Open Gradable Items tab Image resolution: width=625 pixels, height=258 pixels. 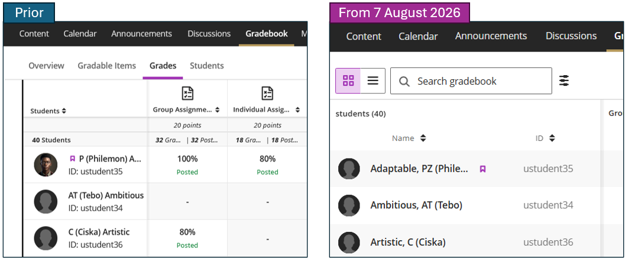107,66
